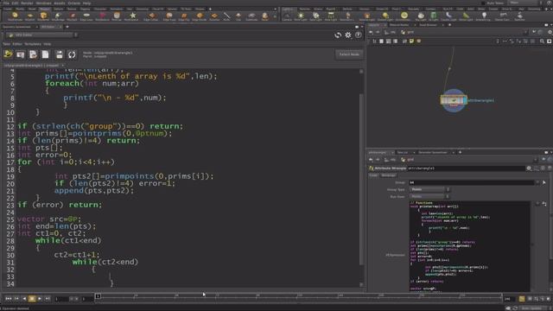Screen dimensions: 553x311
Task: Click the Switcher shelf tool
Action: 519,16
